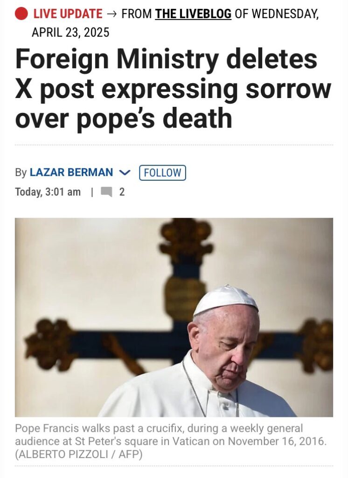The height and width of the screenshot is (478, 348).
Task: Click the APRIL 23, 2025 date text
Action: coord(70,32)
